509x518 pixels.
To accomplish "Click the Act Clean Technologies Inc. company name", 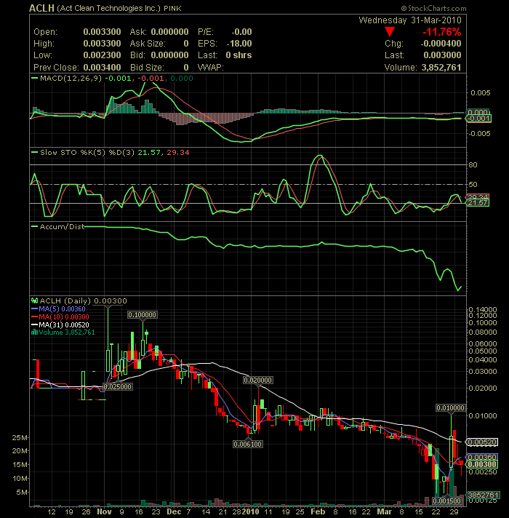I will click(108, 8).
